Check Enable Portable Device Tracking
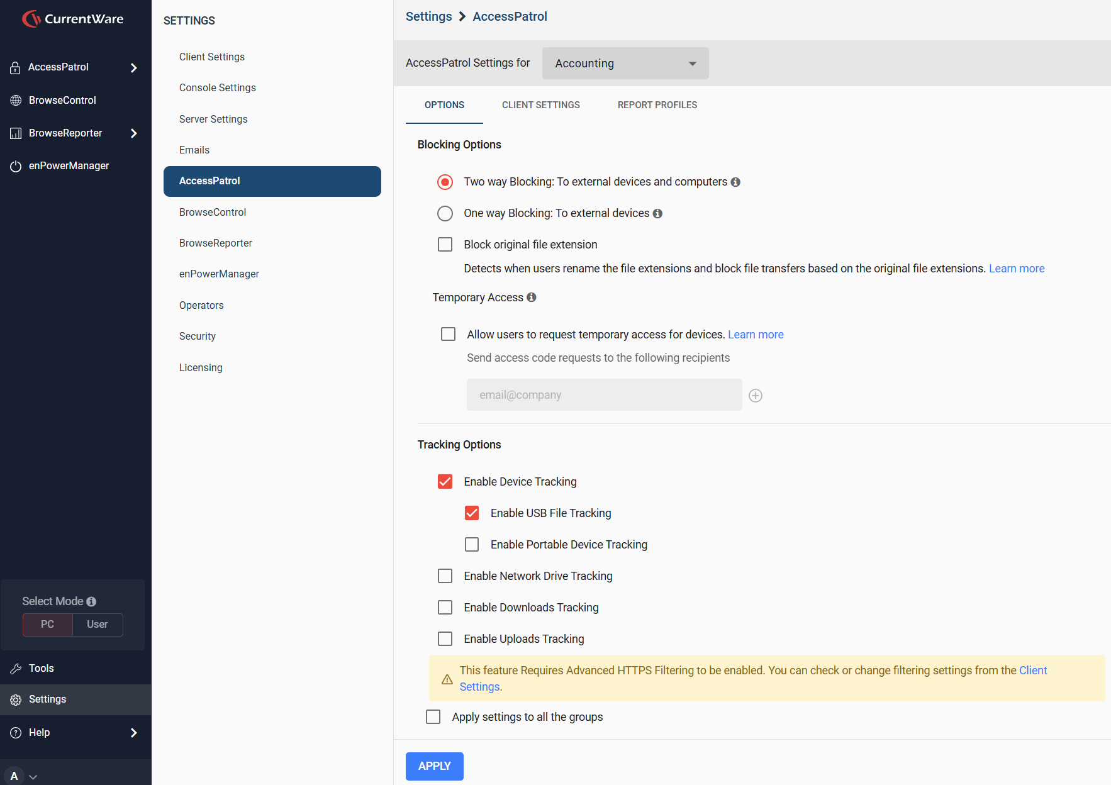 (x=472, y=544)
